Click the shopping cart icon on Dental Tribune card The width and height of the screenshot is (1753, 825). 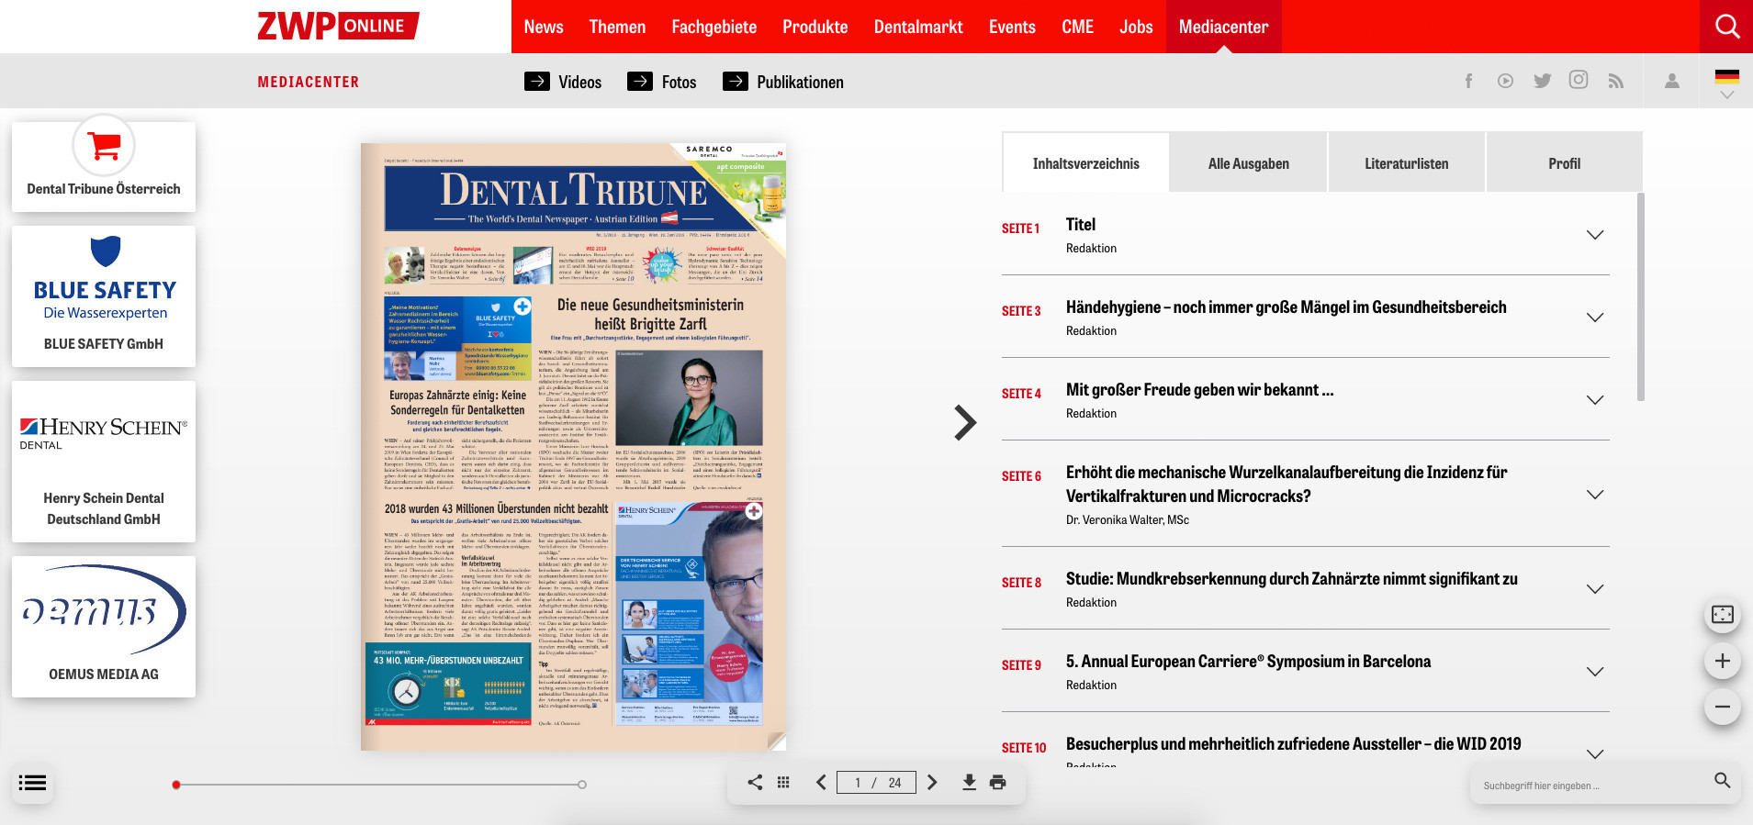point(104,145)
